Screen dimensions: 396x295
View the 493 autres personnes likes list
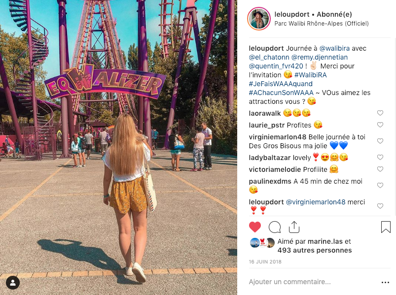pyautogui.click(x=315, y=250)
